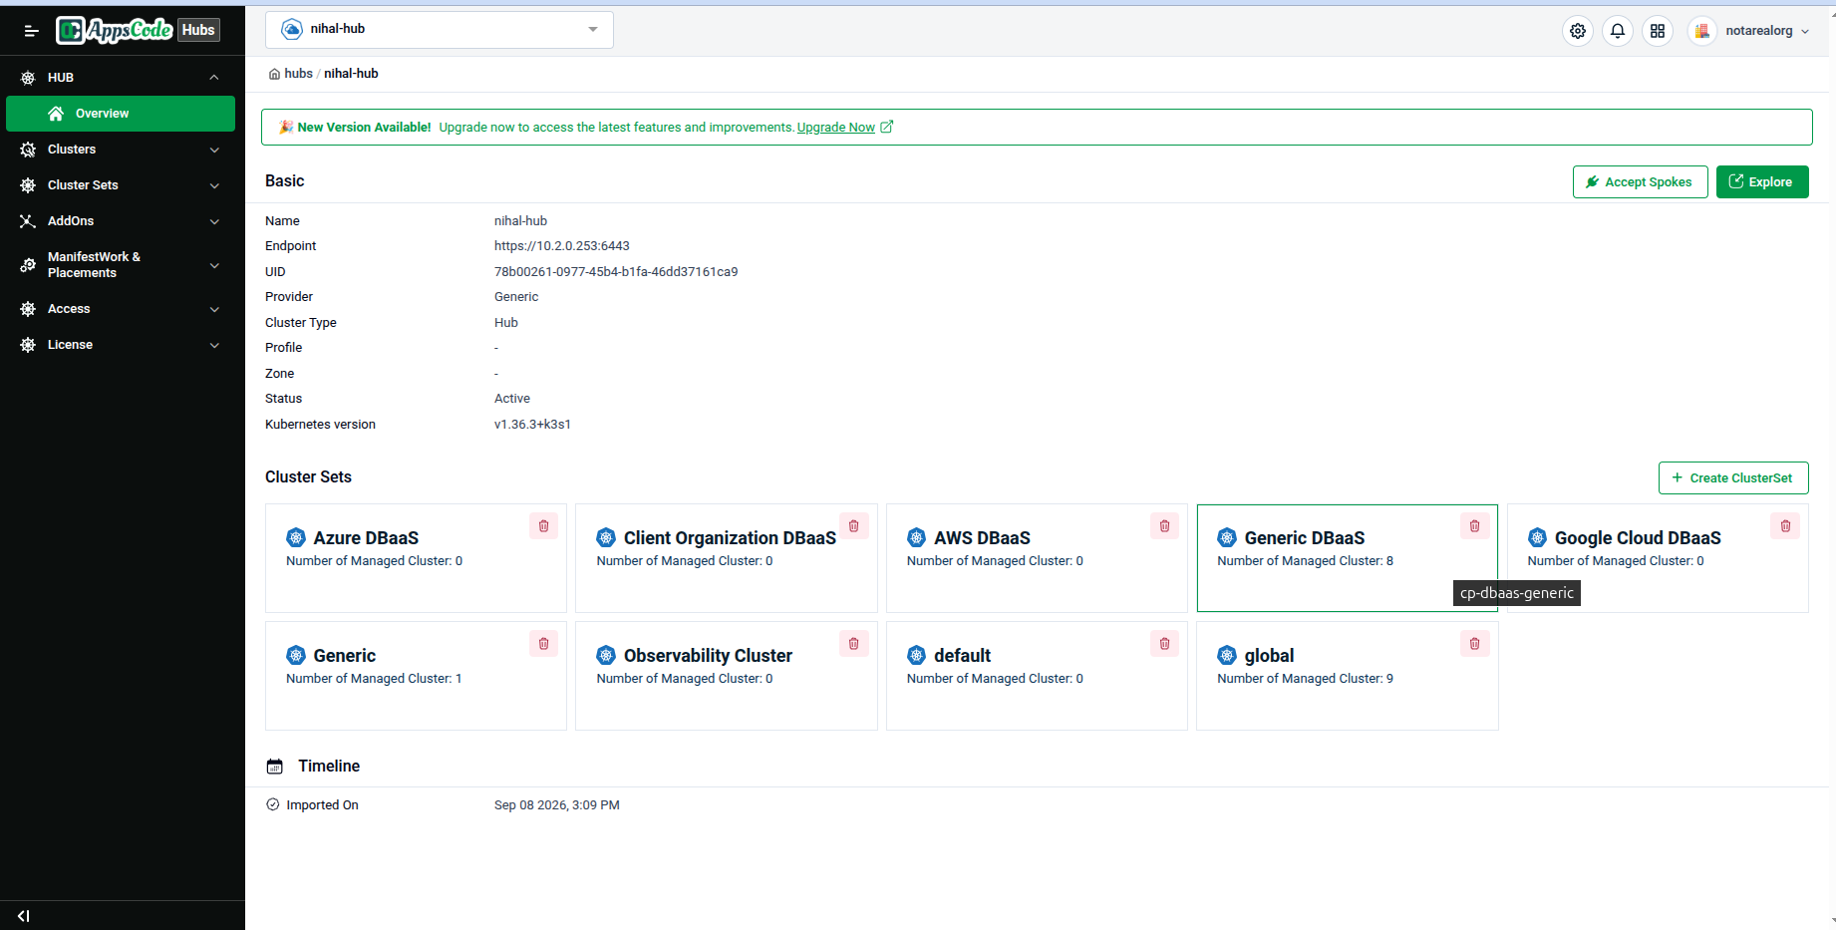Click the Create ClusterSet button
Viewport: 1836px width, 930px height.
click(1733, 478)
